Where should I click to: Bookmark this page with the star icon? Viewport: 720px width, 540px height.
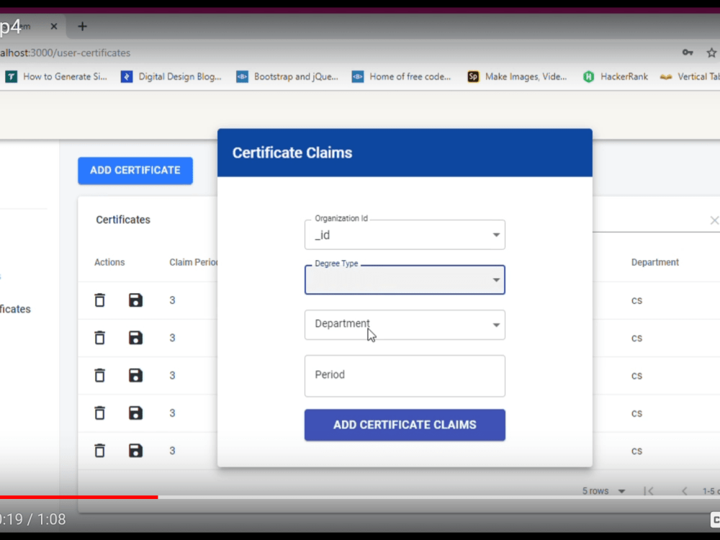tap(711, 53)
